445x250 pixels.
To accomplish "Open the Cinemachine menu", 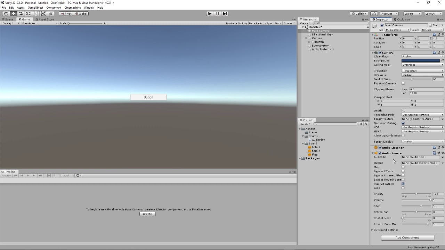I will (72, 8).
